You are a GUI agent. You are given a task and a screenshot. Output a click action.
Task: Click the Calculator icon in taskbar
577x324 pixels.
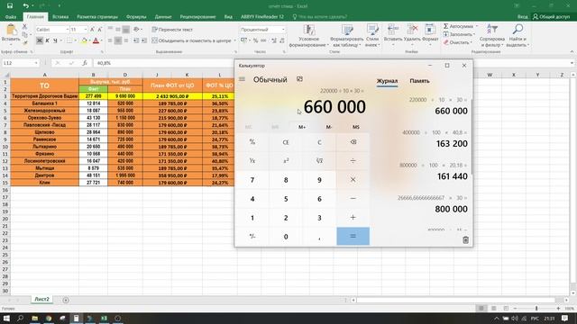tap(76, 318)
